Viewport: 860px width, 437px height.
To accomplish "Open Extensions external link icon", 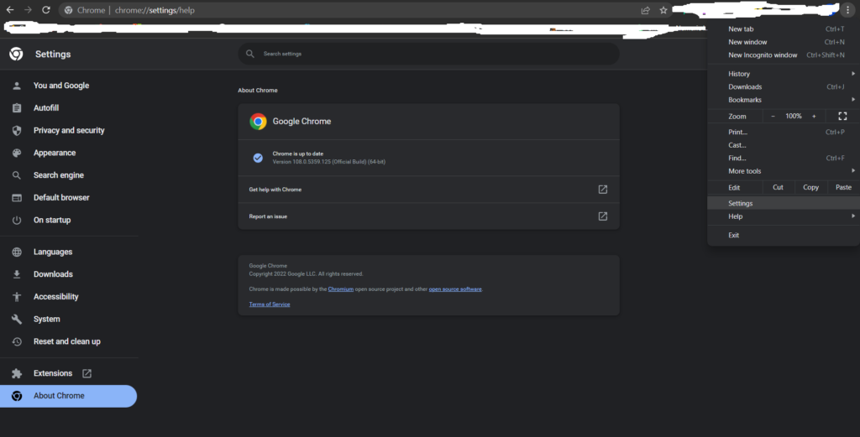I will pyautogui.click(x=87, y=373).
